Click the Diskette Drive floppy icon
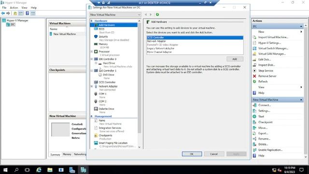 coord(96,109)
